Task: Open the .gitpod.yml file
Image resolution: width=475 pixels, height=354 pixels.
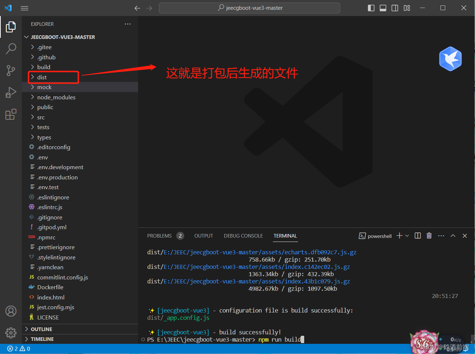Action: click(x=80, y=227)
